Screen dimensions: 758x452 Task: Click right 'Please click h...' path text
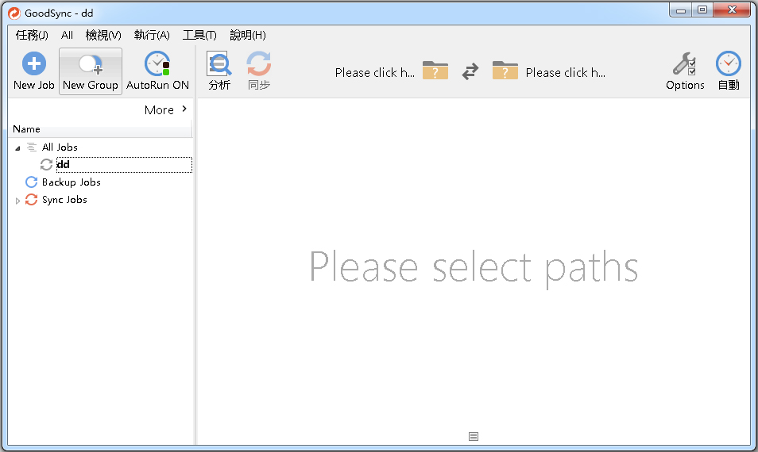tap(565, 73)
